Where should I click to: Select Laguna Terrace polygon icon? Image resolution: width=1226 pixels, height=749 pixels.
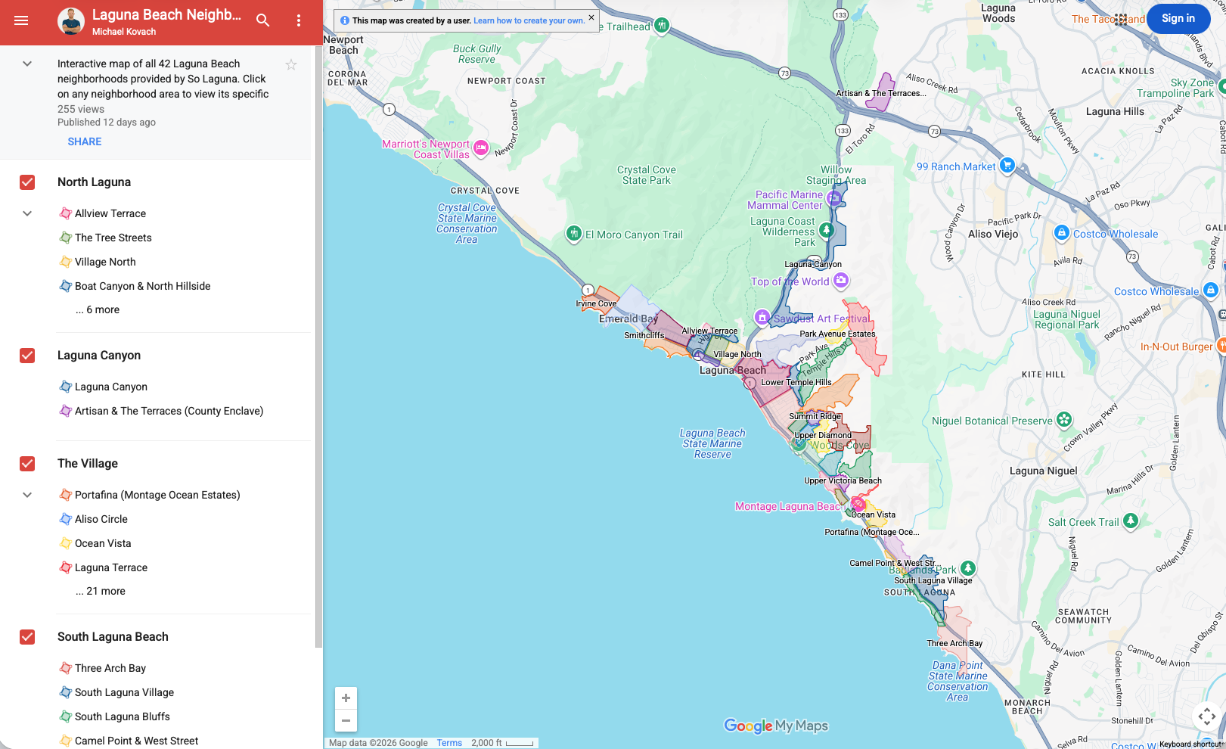click(66, 567)
